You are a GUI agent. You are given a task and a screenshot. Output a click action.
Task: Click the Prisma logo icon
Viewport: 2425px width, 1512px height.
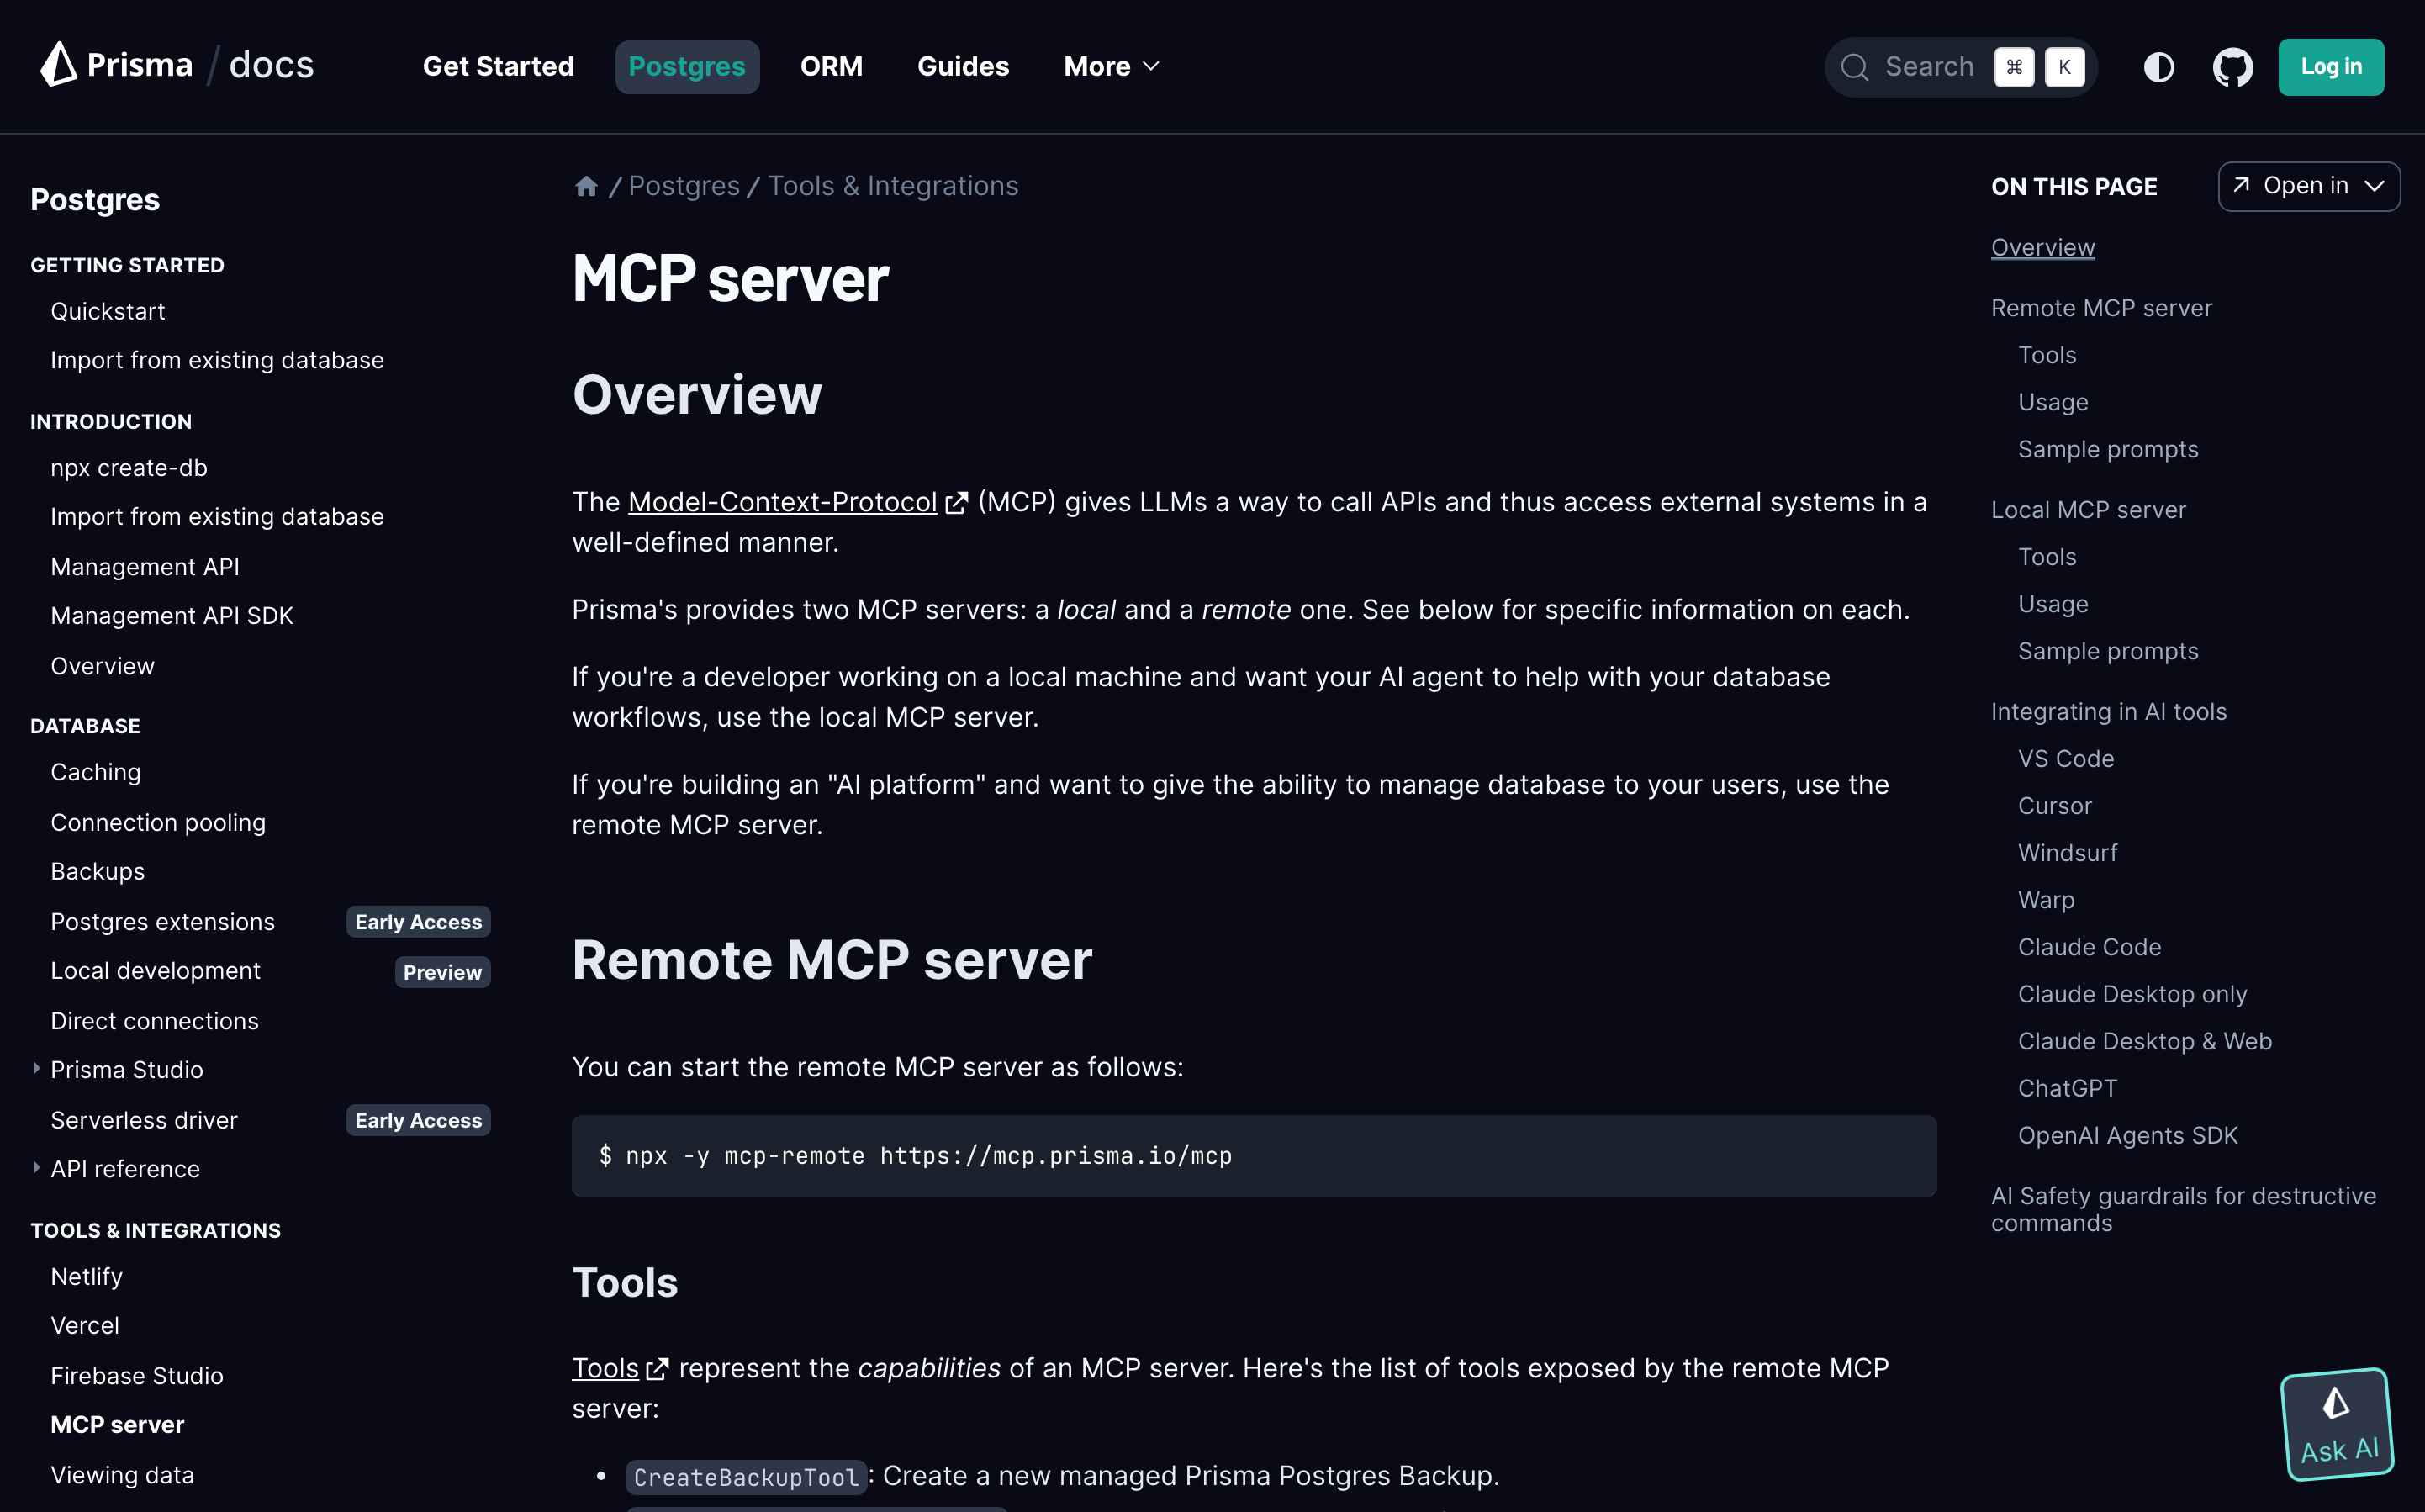[58, 65]
